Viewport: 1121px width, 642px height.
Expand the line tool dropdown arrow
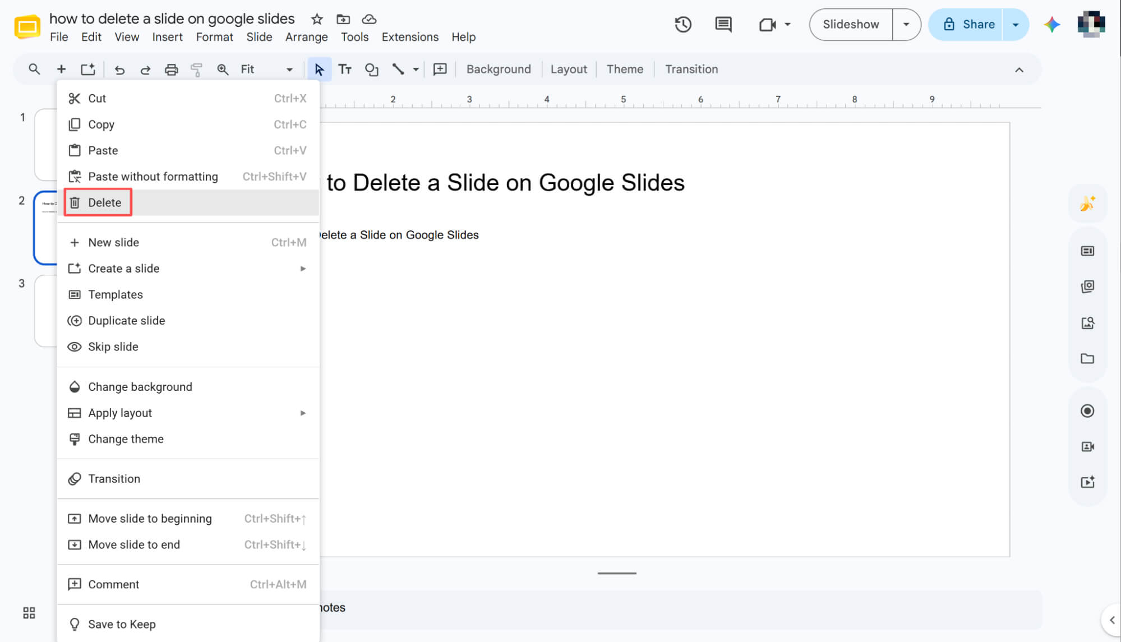(416, 70)
